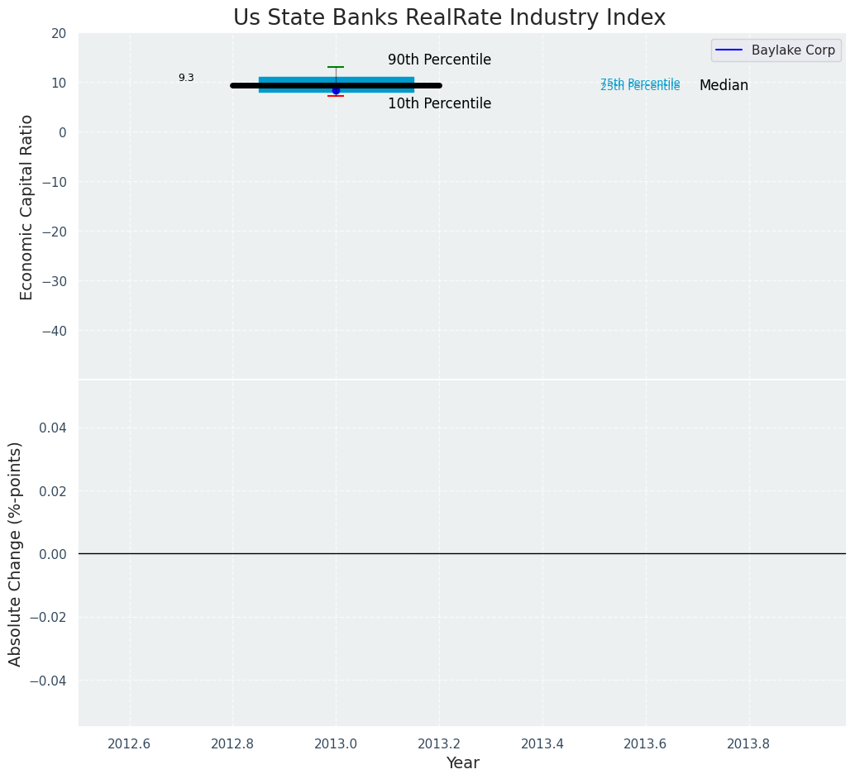Viewport: 855px width, 779px height.
Task: Click the Year x-axis label
Action: [462, 763]
